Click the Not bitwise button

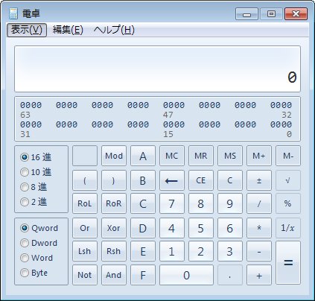pyautogui.click(x=85, y=275)
